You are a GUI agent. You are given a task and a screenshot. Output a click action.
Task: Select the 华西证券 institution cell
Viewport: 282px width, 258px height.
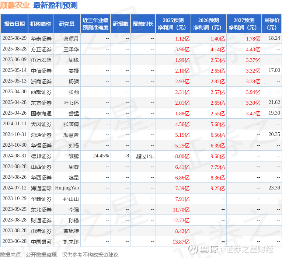pyautogui.click(x=41, y=178)
